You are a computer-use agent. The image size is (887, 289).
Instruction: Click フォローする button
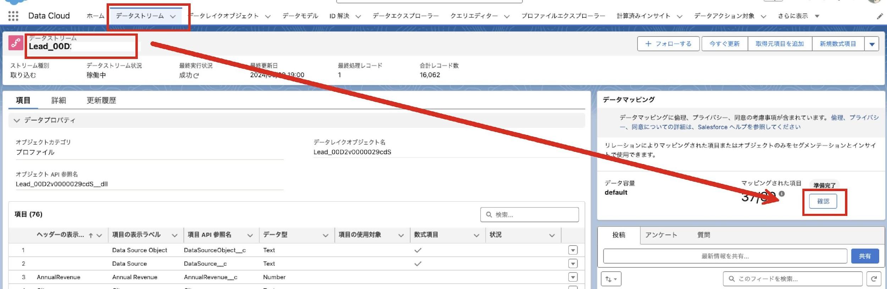(668, 44)
